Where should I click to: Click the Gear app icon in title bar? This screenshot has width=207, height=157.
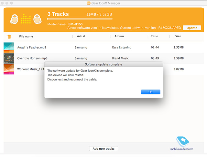click(88, 3)
